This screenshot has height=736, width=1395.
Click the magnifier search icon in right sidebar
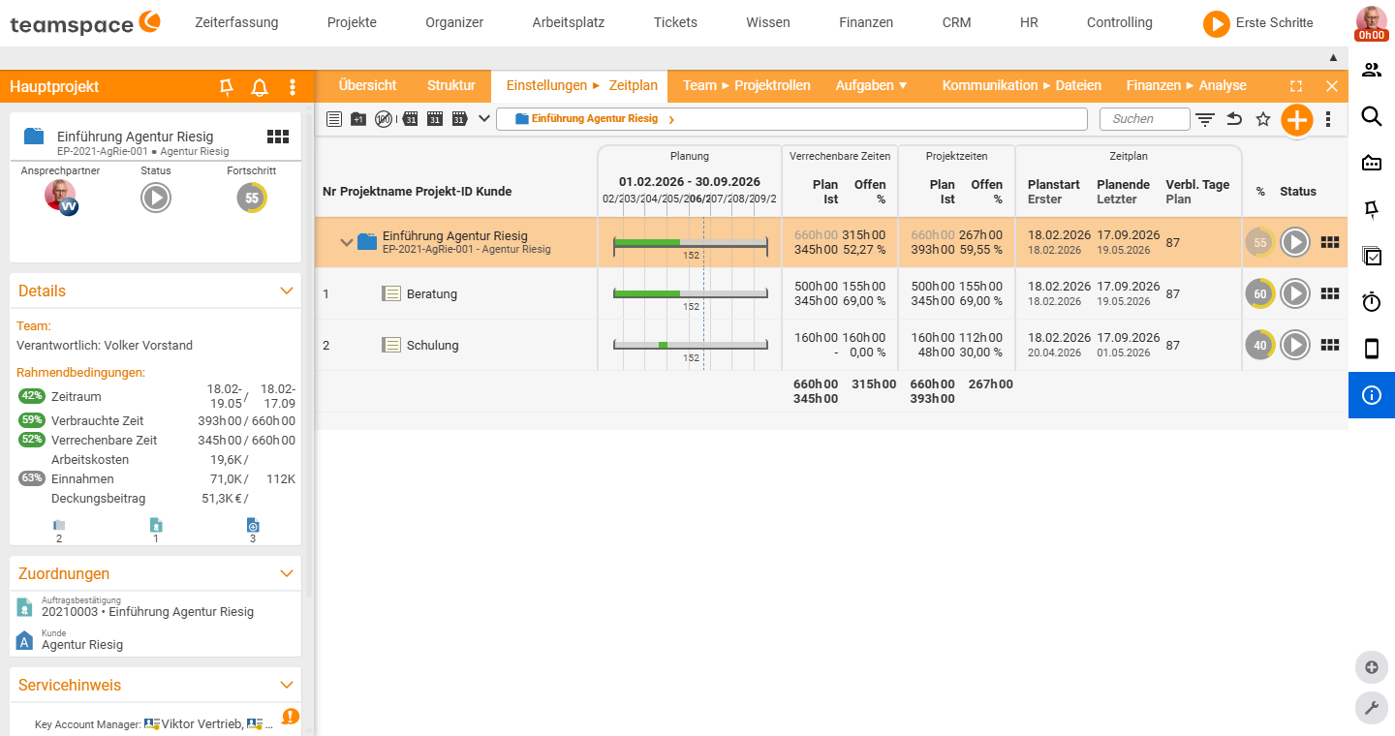click(x=1372, y=116)
